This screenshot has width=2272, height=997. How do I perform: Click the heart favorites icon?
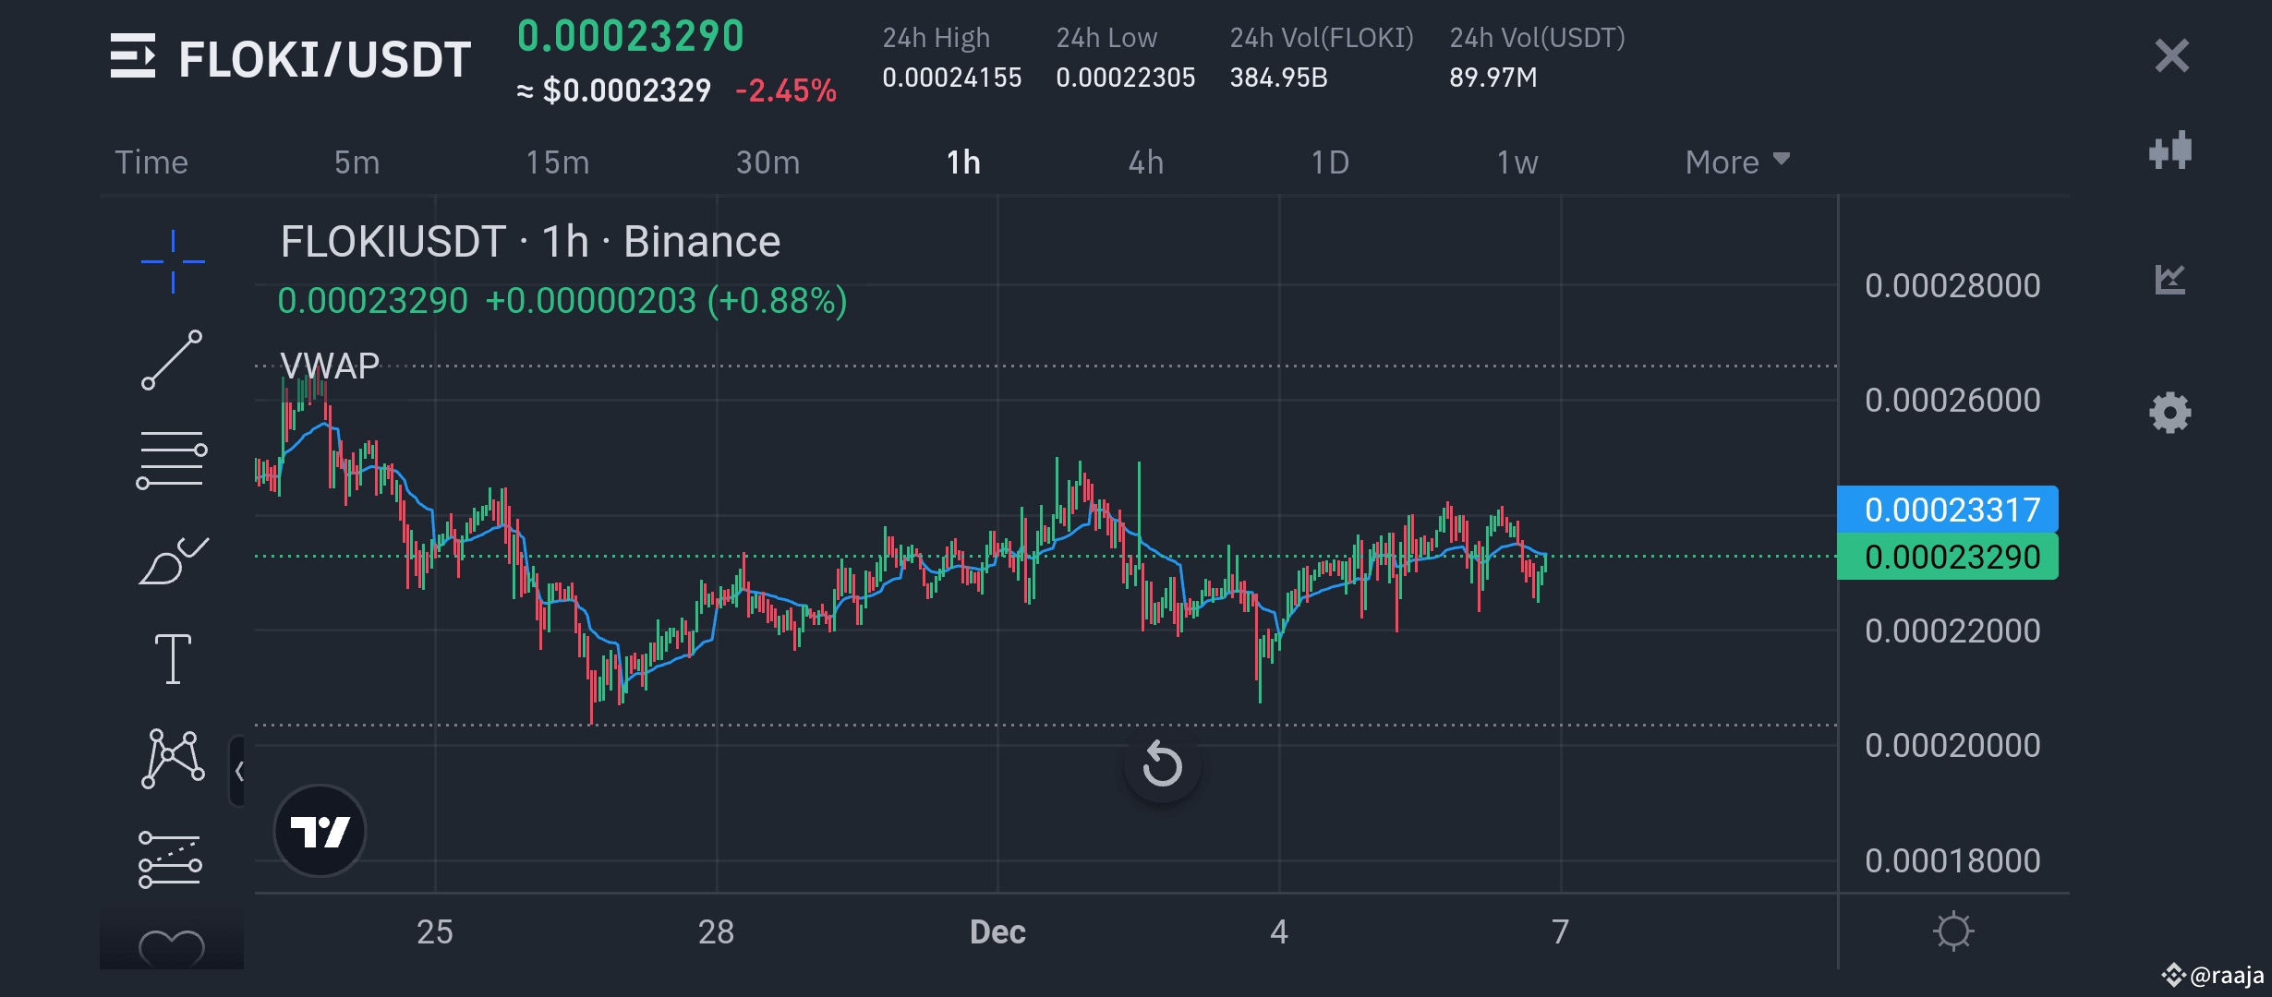tap(172, 947)
